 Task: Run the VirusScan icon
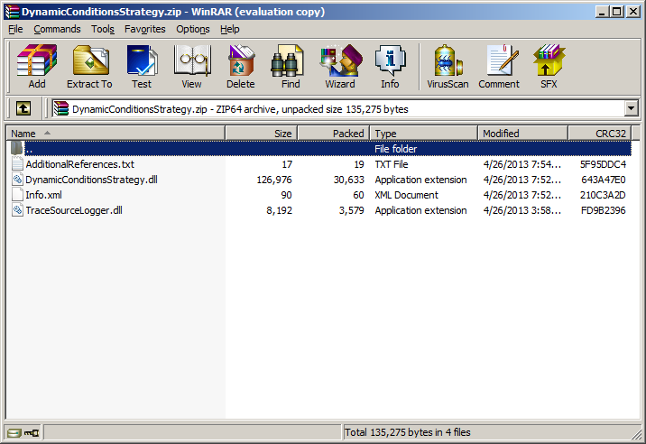[448, 60]
